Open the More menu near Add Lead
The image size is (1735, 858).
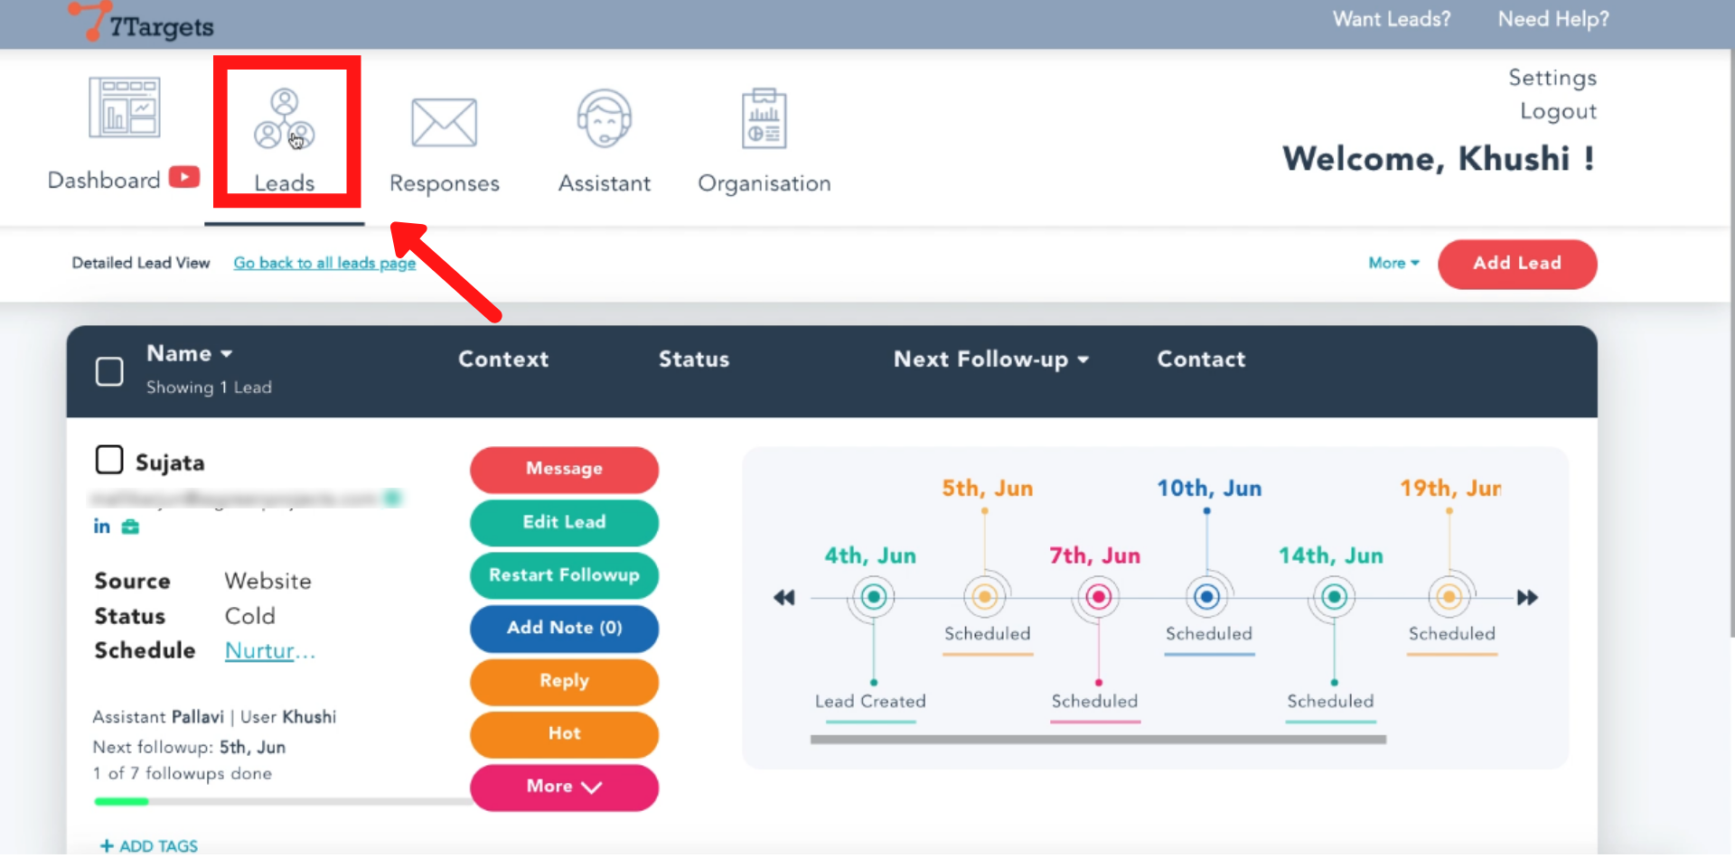coord(1393,263)
